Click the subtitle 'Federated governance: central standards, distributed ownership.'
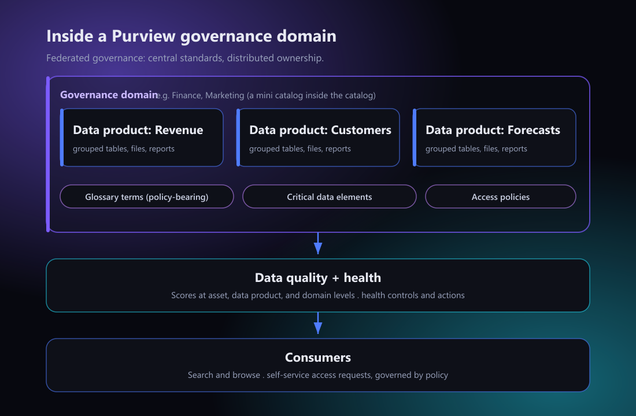Viewport: 636px width, 416px height. coord(185,58)
